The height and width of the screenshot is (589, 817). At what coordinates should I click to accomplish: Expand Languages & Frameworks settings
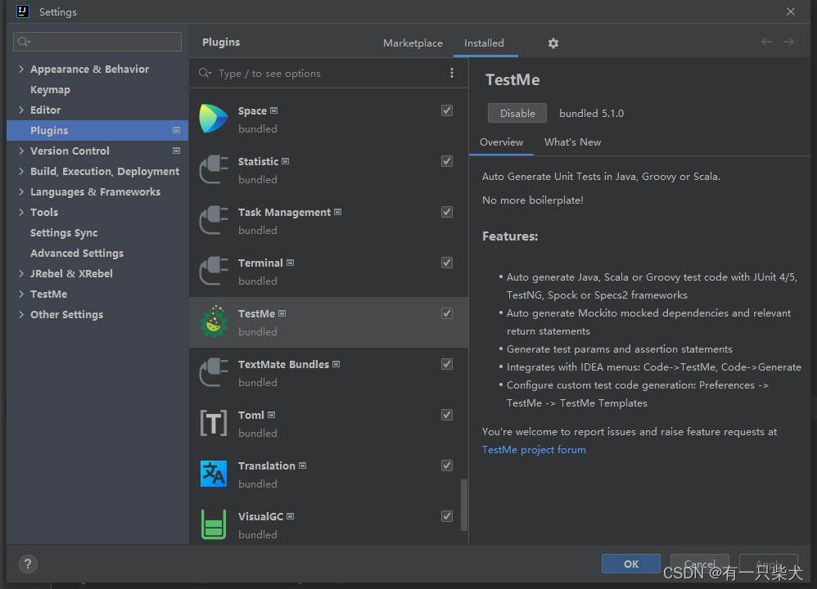(x=21, y=192)
